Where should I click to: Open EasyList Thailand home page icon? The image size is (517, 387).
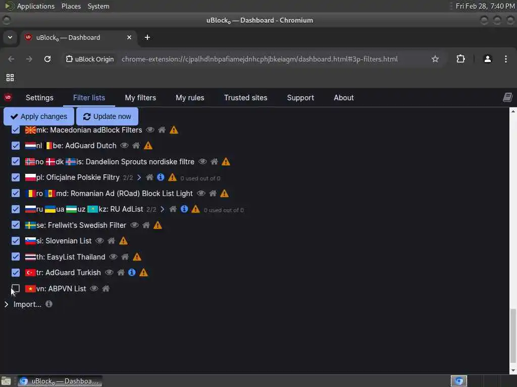[125, 256]
